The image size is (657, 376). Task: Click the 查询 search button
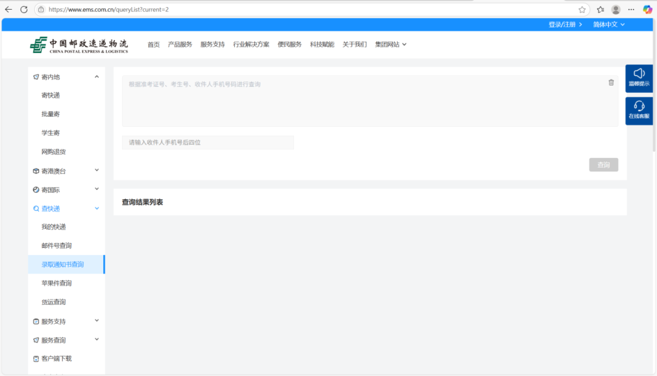[603, 165]
